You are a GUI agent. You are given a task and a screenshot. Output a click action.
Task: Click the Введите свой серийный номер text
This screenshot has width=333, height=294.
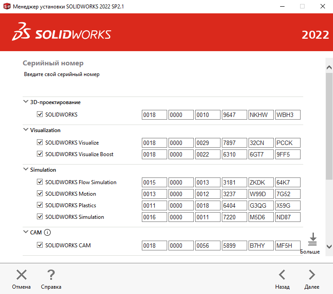62,74
